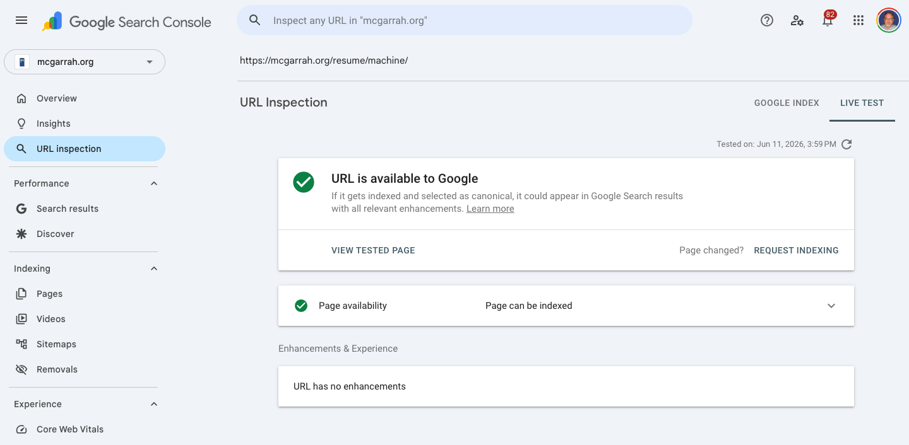Click the mcgarrah.org property favicon
The width and height of the screenshot is (909, 445).
pyautogui.click(x=22, y=62)
